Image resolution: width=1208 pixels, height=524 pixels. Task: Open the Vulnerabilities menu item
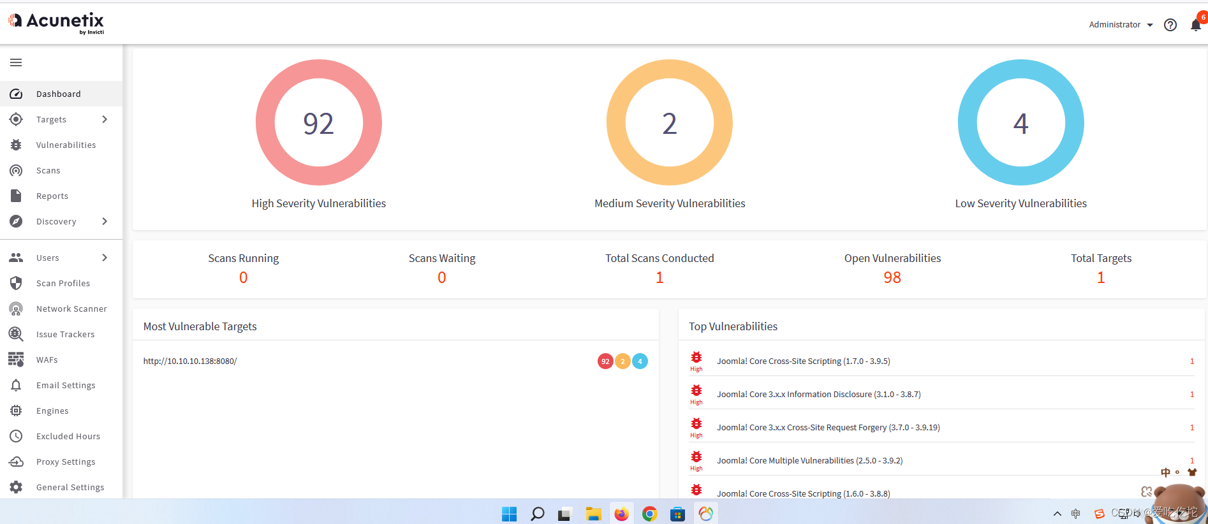pos(61,145)
